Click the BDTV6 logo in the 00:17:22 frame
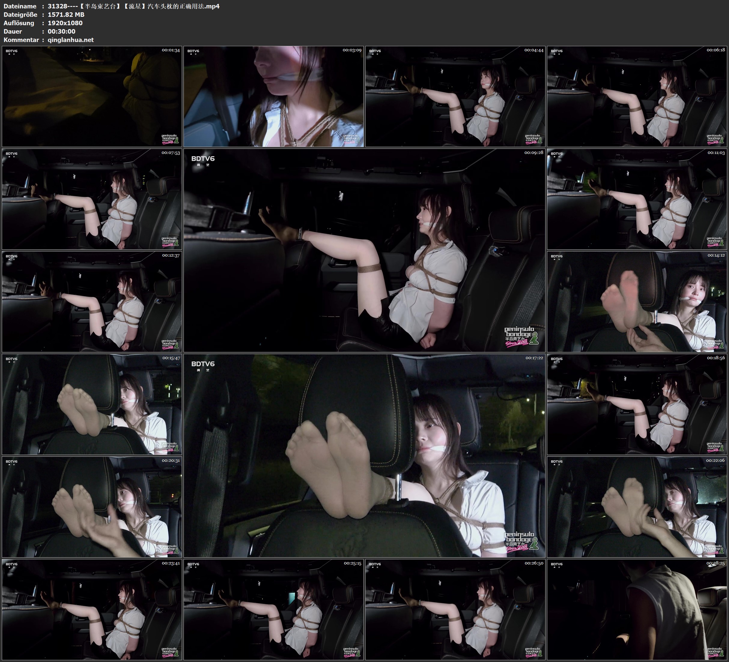729x662 pixels. 203,364
